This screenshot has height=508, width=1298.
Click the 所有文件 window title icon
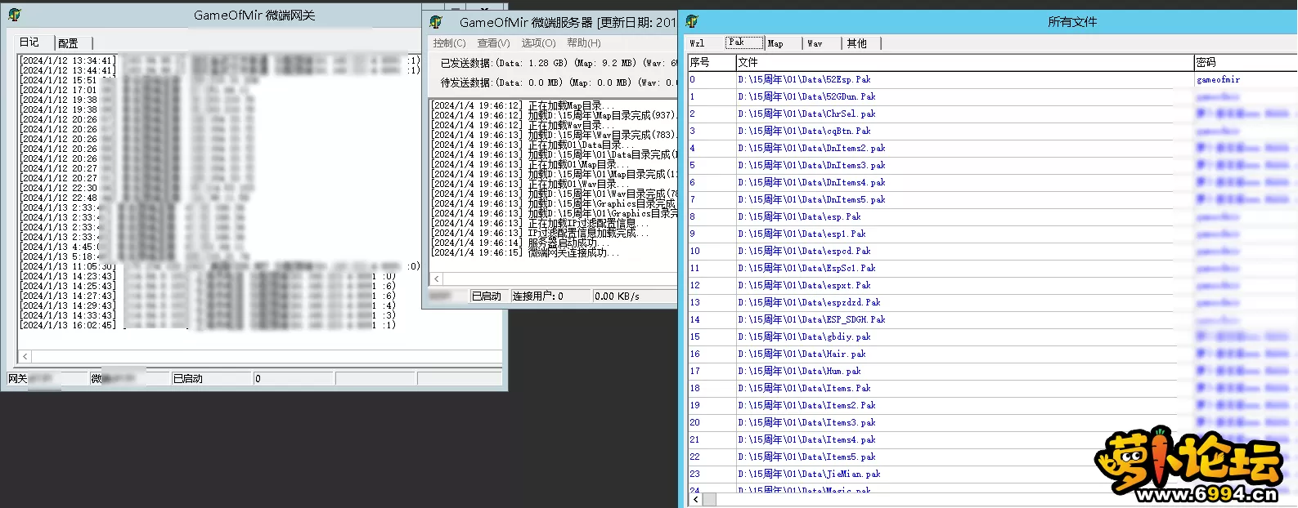point(692,22)
